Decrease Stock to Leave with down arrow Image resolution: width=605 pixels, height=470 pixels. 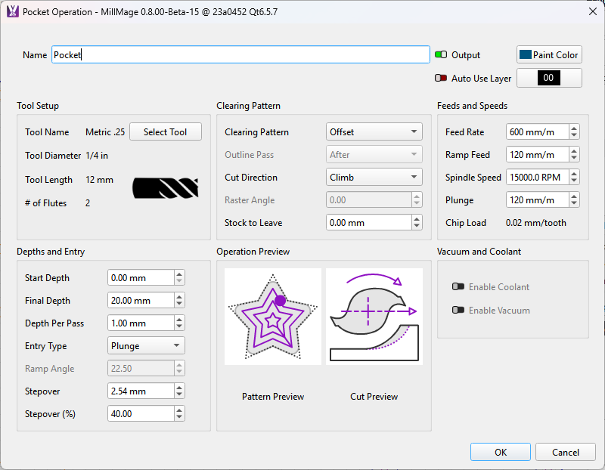pos(417,227)
